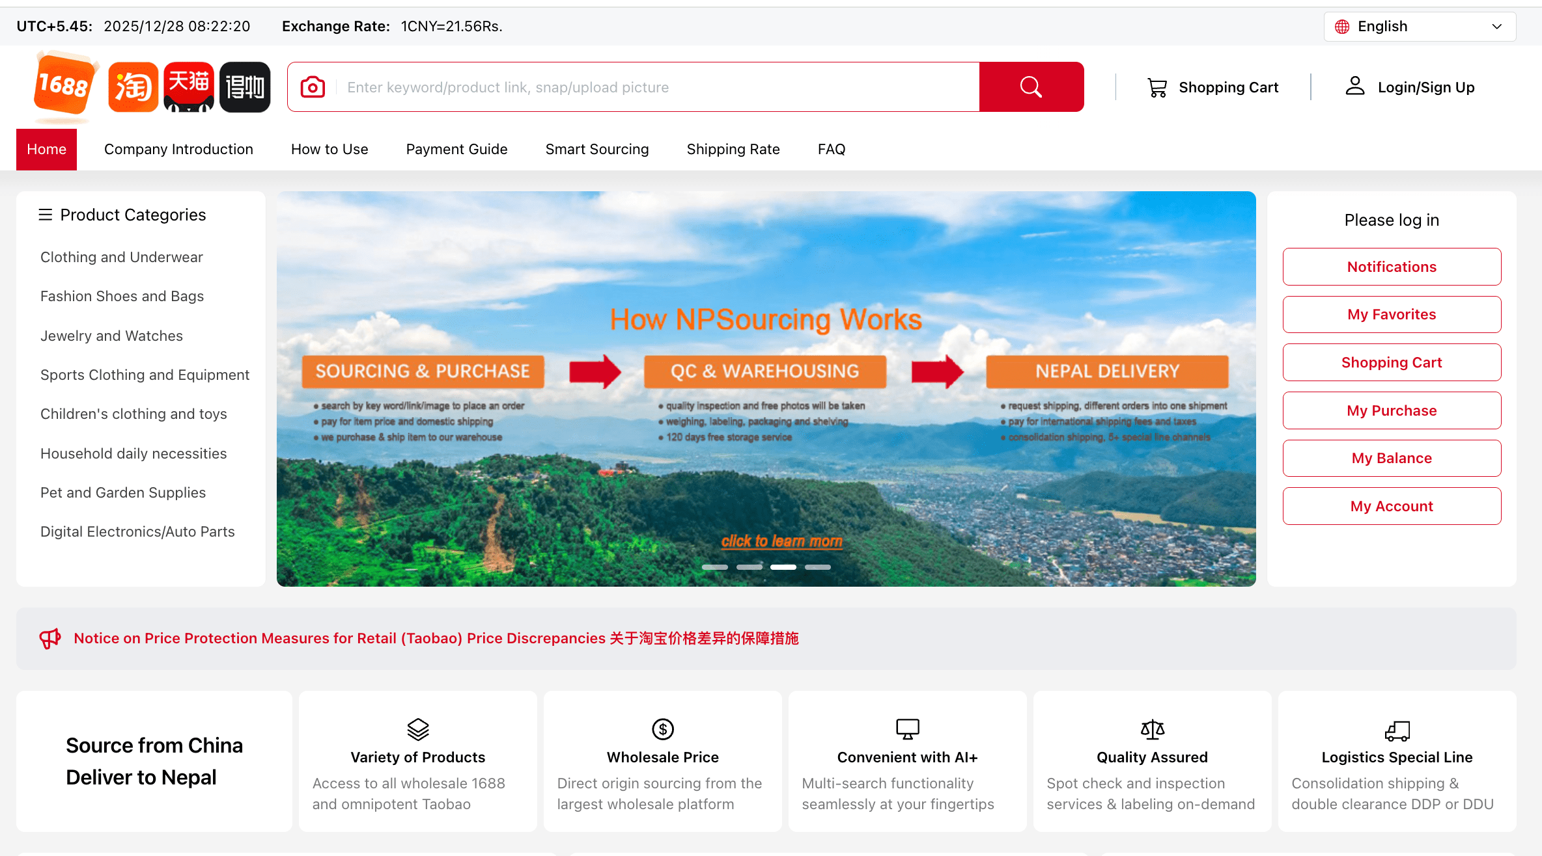Select the first carousel dot indicator
Screen dimensions: 1542x856
coord(715,567)
